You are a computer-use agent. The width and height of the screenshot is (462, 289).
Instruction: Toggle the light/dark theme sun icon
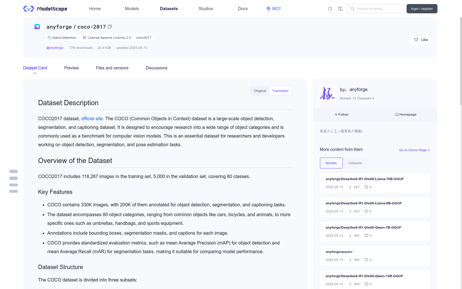point(330,9)
